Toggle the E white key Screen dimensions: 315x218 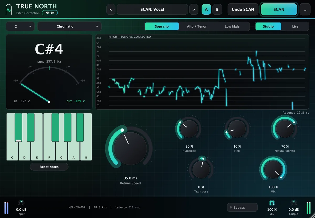coord(37,152)
